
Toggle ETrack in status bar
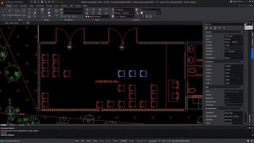[x=108, y=141]
